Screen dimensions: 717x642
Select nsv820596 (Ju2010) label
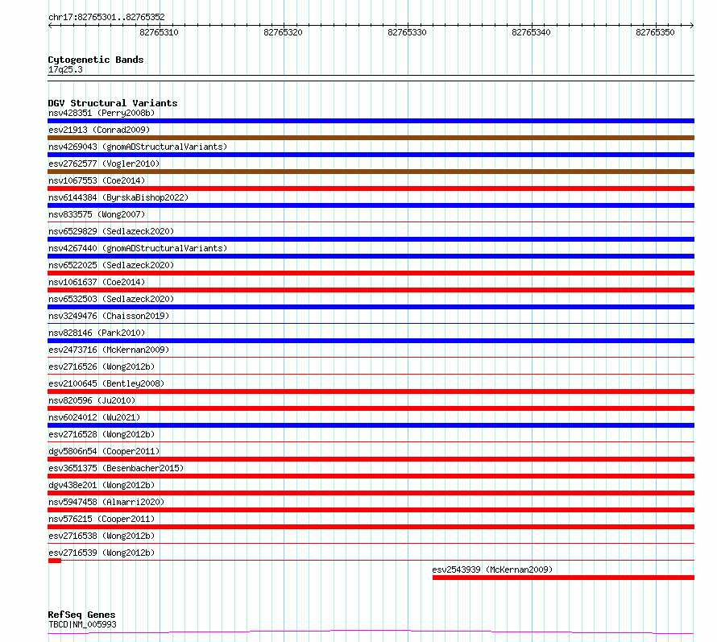(x=92, y=400)
